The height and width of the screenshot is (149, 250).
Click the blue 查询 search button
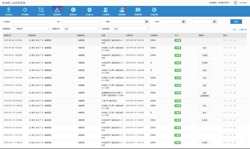(236, 22)
